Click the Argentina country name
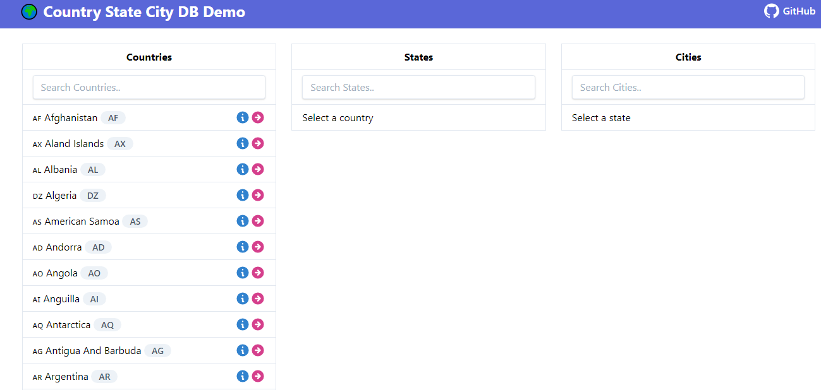The width and height of the screenshot is (821, 390). (x=66, y=377)
